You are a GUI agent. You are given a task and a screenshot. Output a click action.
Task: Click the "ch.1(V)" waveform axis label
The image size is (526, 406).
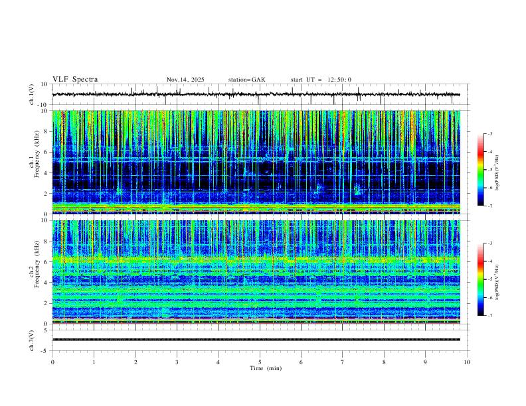point(32,94)
